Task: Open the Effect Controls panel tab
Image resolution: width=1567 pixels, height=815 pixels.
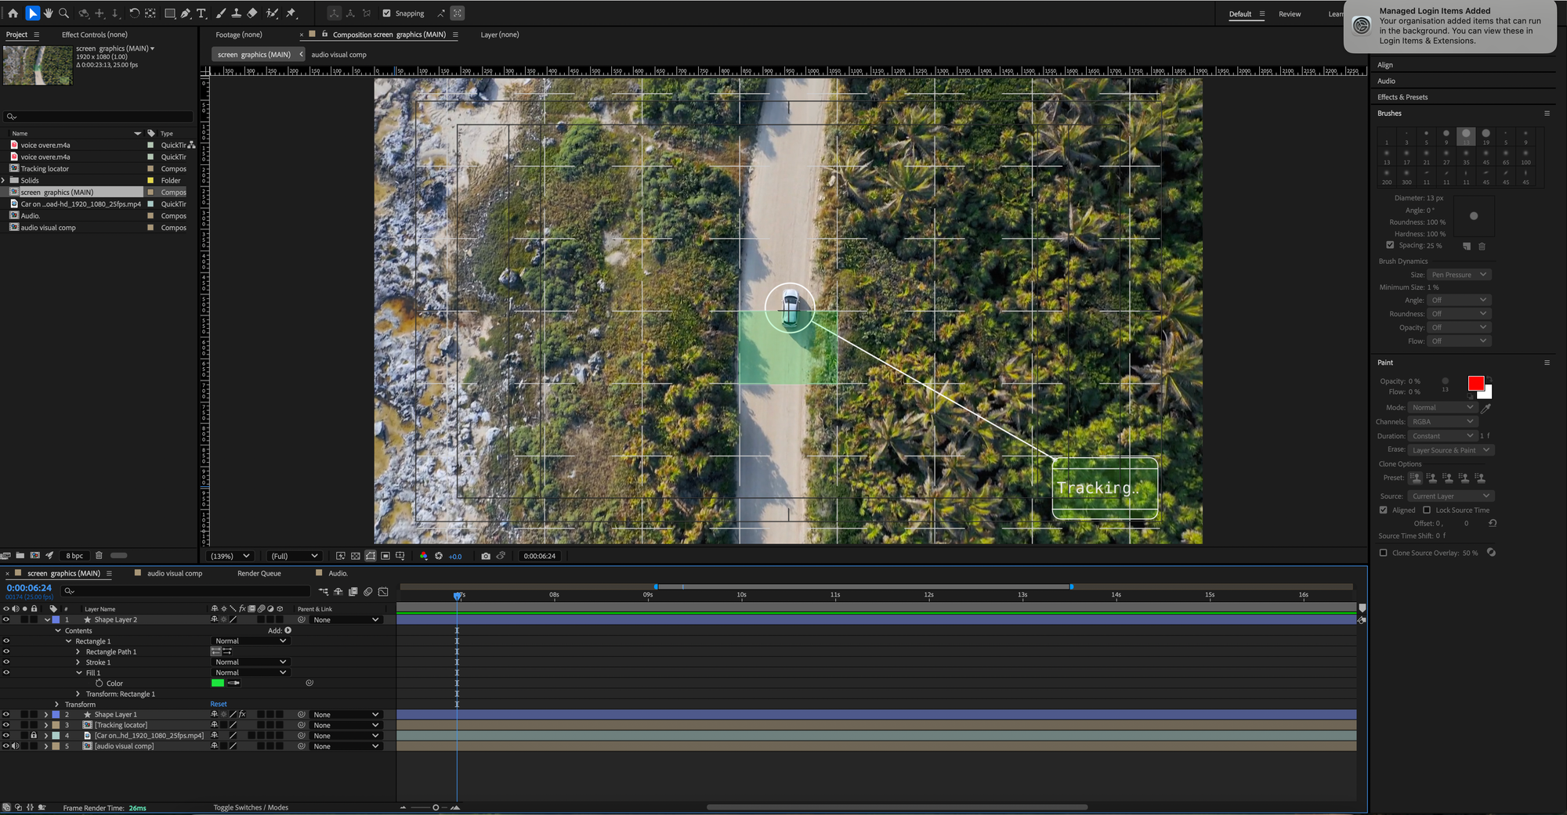Action: [94, 34]
